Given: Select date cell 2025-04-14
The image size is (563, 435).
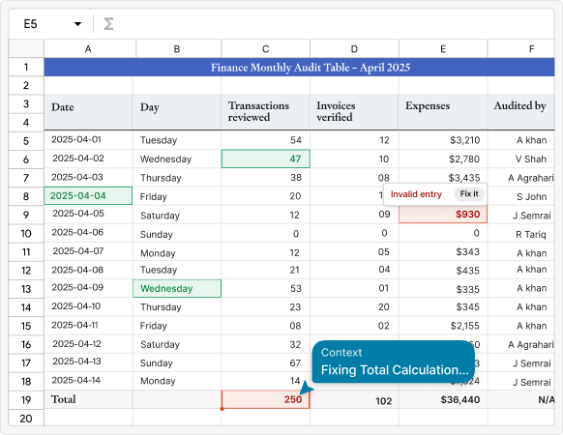Looking at the screenshot, I should (88, 381).
